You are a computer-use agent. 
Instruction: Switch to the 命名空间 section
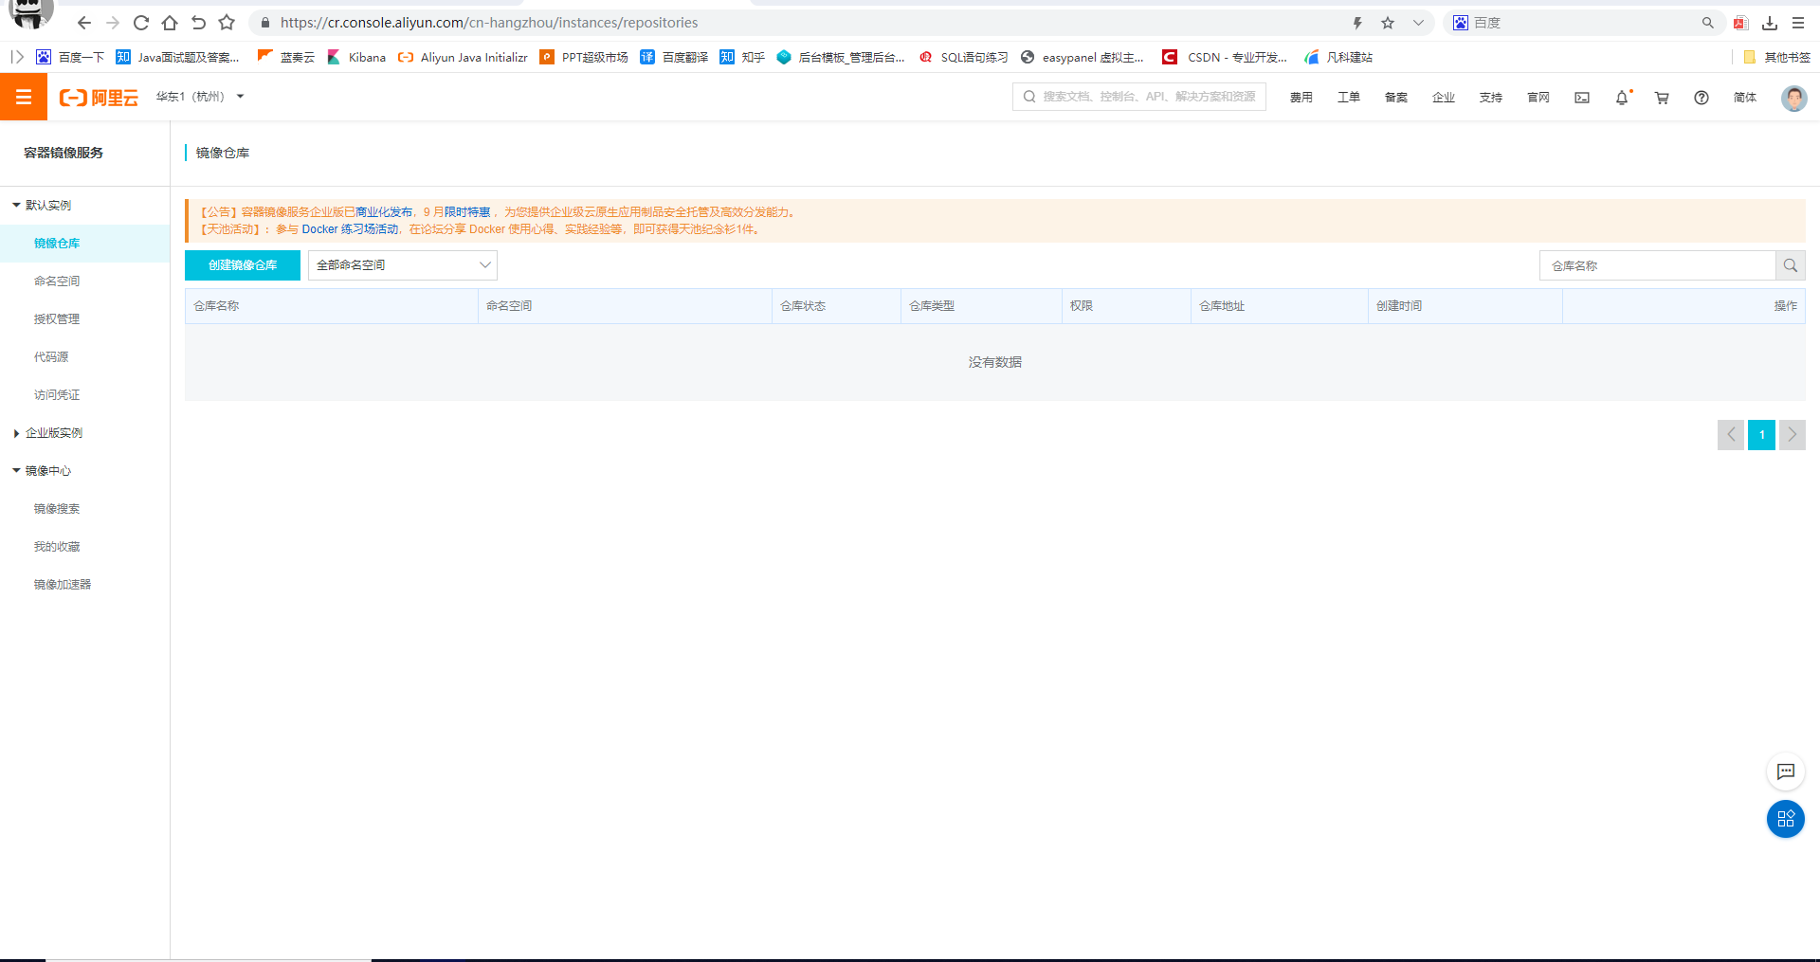point(57,281)
